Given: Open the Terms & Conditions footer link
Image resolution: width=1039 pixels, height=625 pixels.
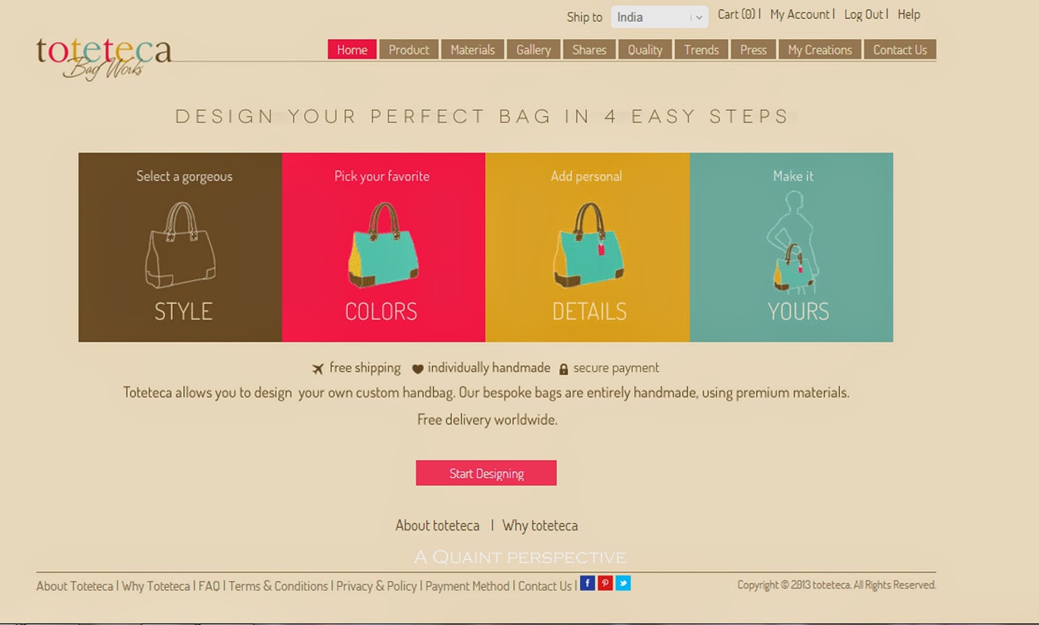Looking at the screenshot, I should pyautogui.click(x=279, y=586).
